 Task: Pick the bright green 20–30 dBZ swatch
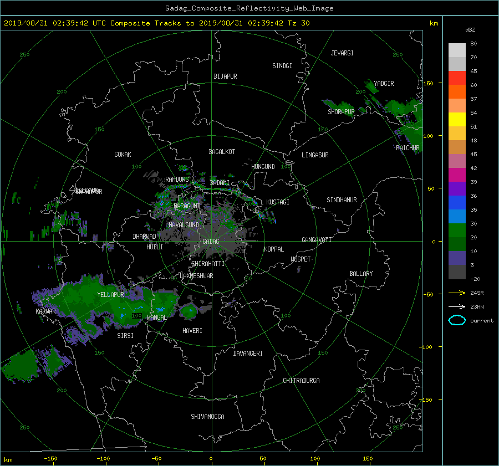point(457,230)
